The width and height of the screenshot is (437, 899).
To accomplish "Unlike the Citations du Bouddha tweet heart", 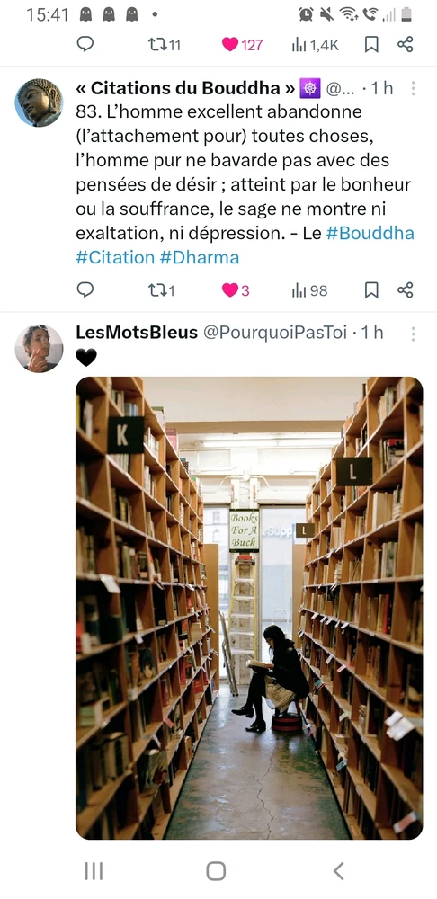I will [235, 290].
